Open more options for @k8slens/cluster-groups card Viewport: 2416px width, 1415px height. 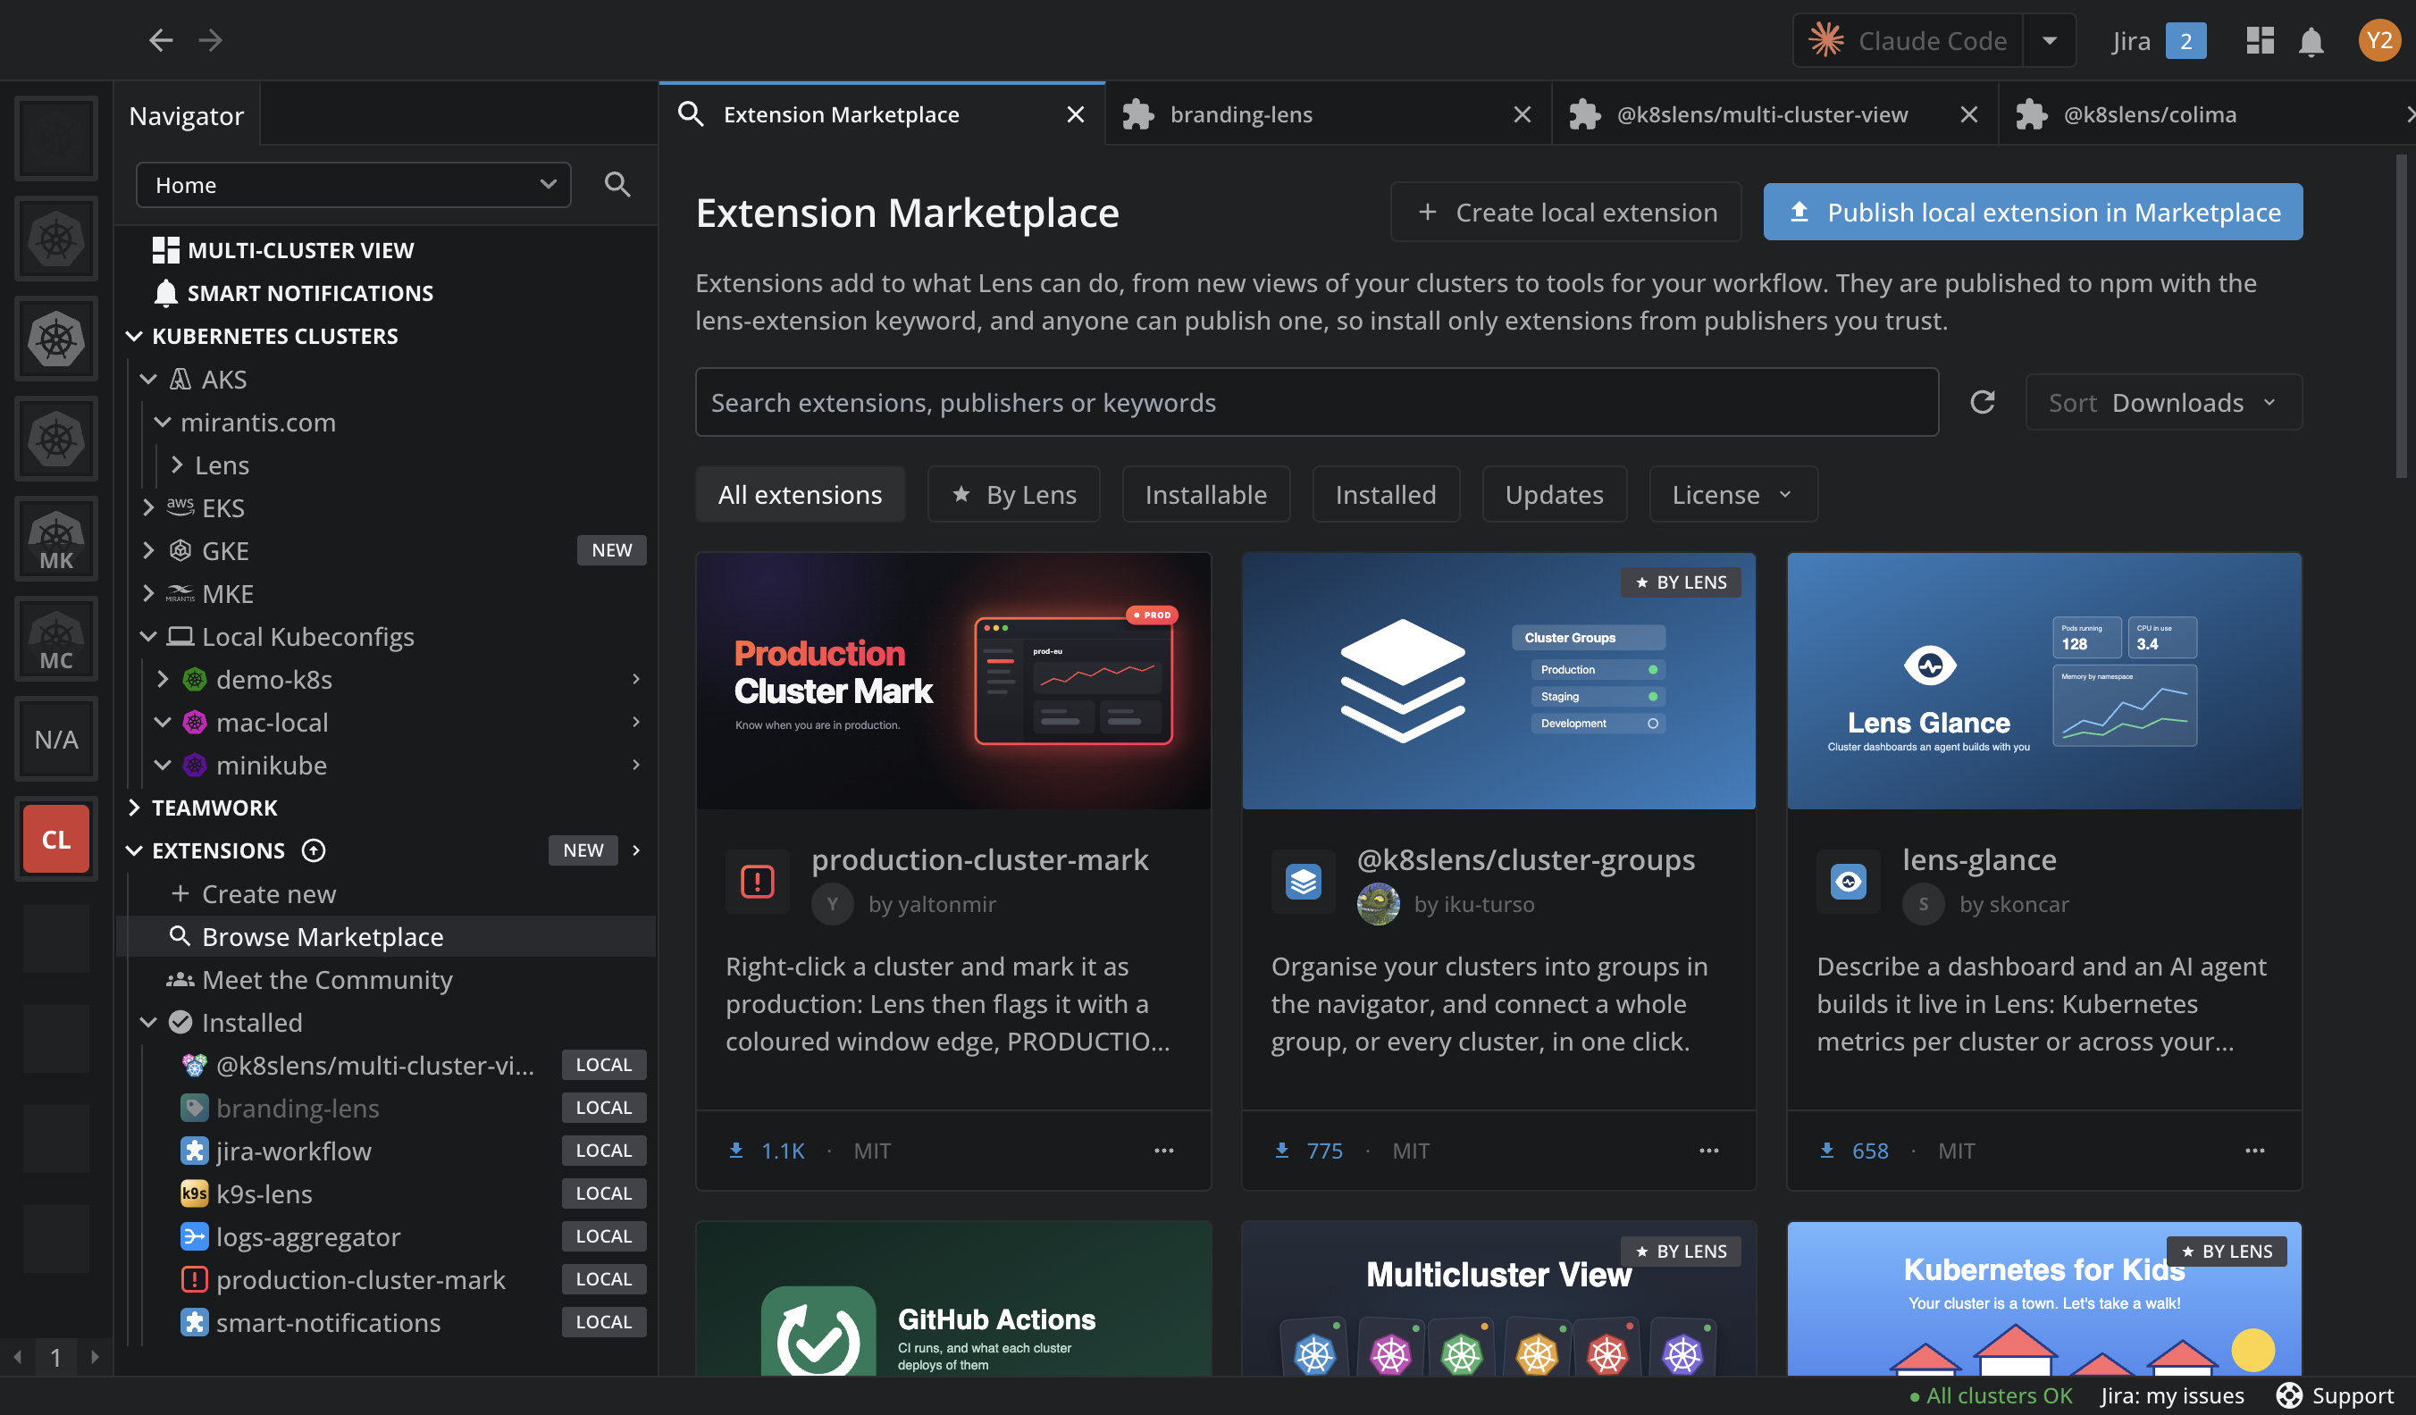coord(1708,1151)
